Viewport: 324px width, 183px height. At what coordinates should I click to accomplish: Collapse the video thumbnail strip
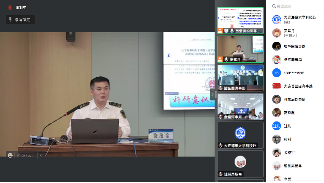(215, 94)
